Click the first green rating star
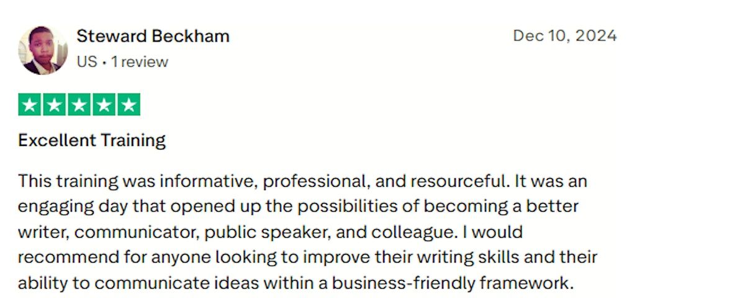 30,105
